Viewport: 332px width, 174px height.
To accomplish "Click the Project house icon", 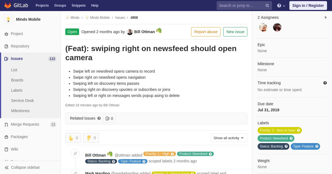I will coord(6,34).
